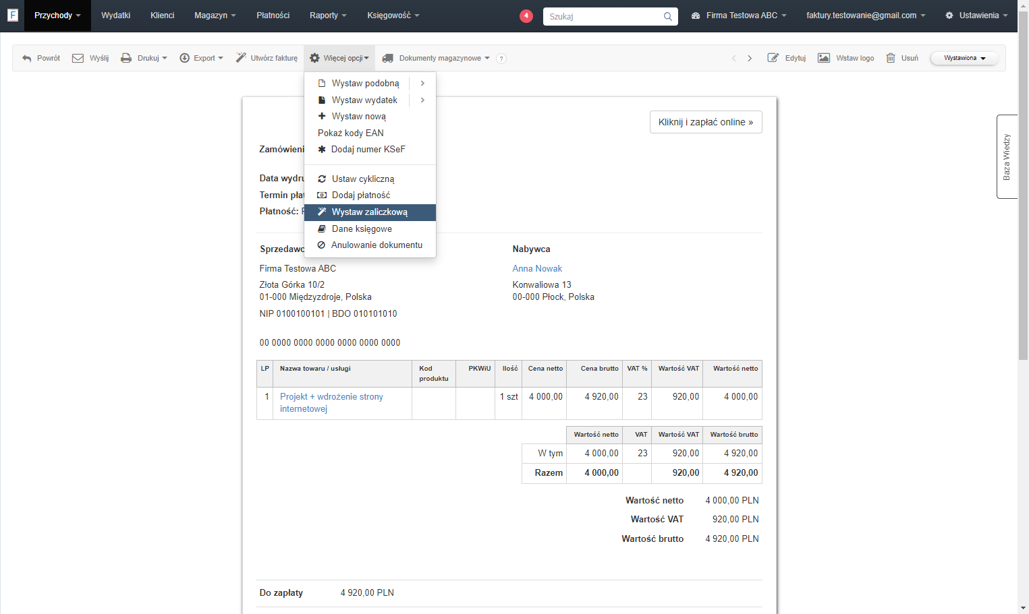Select Anulowanie dokumentu option
This screenshot has height=614, width=1029.
click(370, 245)
